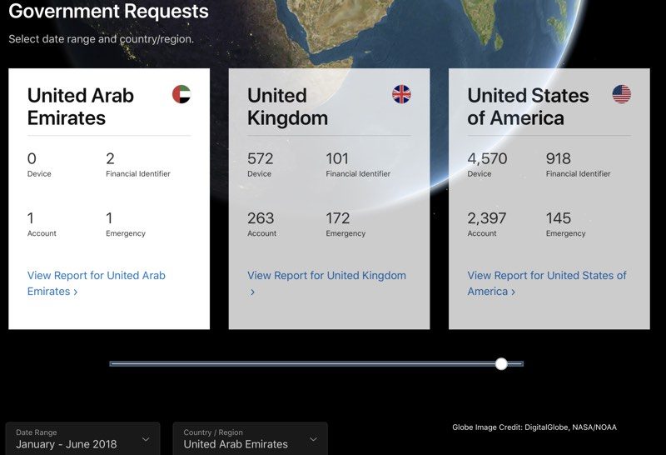The image size is (666, 455).
Task: Click the Globe Image Credit text
Action: [534, 427]
